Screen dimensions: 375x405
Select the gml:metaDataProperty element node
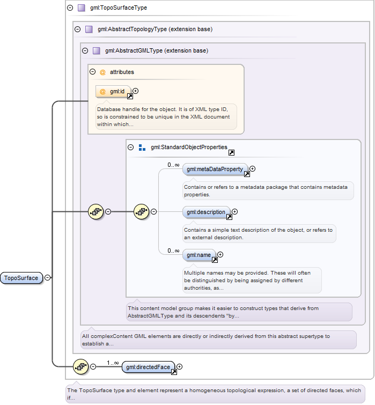[215, 169]
